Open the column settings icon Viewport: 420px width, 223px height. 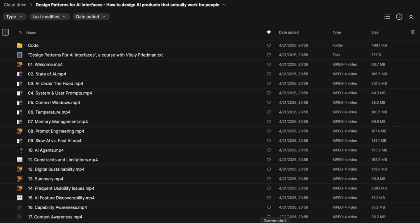click(413, 32)
